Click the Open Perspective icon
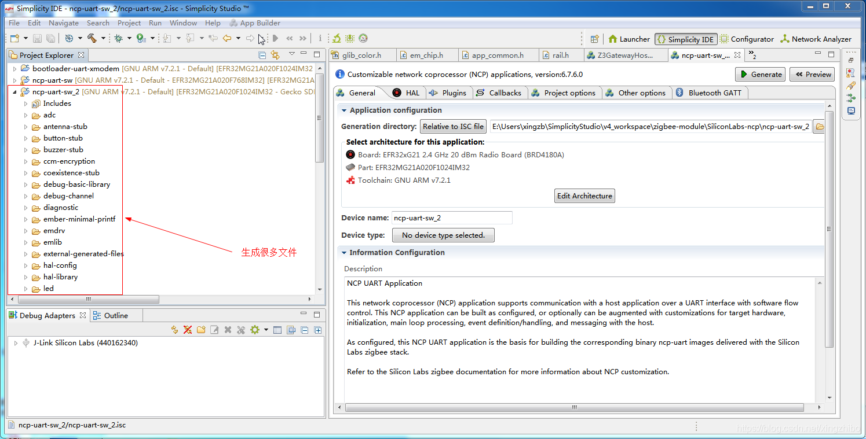 [594, 39]
